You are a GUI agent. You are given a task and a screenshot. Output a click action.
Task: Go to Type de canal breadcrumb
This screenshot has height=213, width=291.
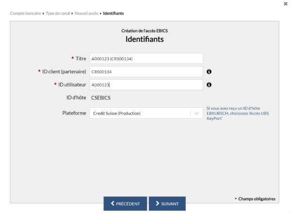pos(58,14)
